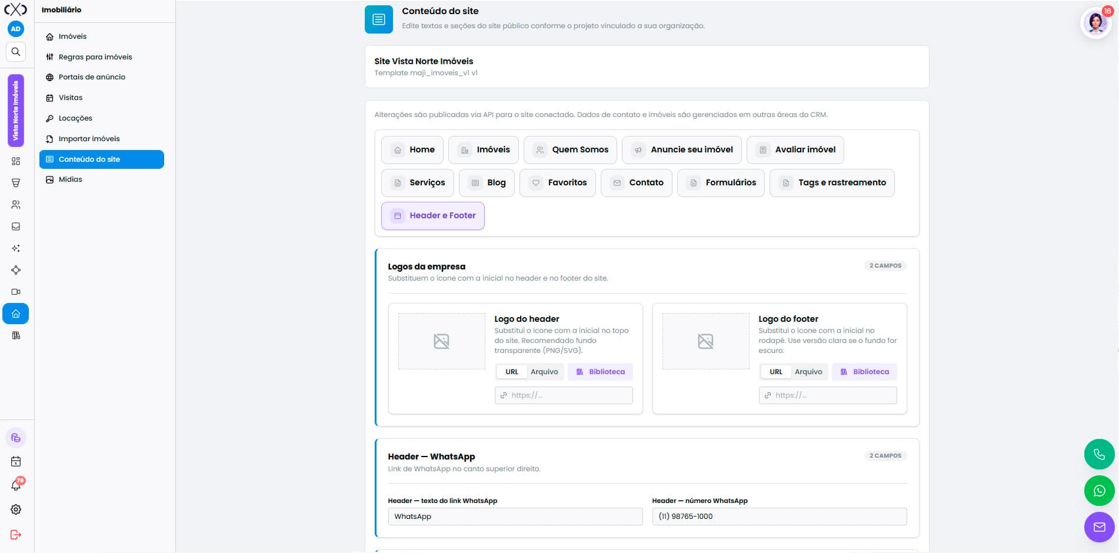This screenshot has height=553, width=1119.
Task: Click Logo do header URL input field
Action: tap(564, 395)
